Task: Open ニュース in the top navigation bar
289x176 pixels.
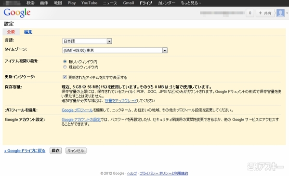Action: [x=110, y=3]
